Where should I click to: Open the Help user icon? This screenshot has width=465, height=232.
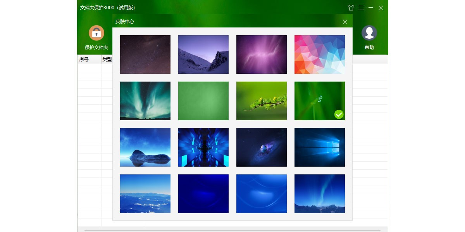point(369,33)
